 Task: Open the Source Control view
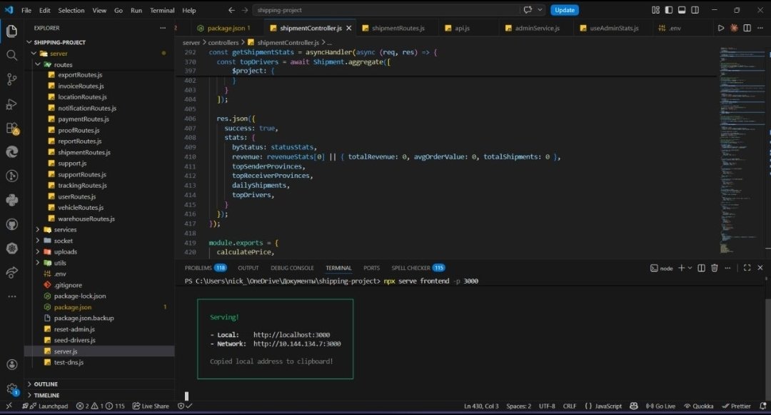pos(12,79)
